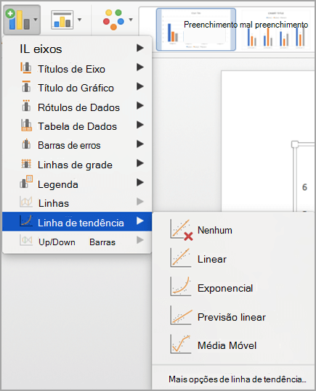This screenshot has height=391, width=316.
Task: Click the Previsão linear icon
Action: pos(181,316)
